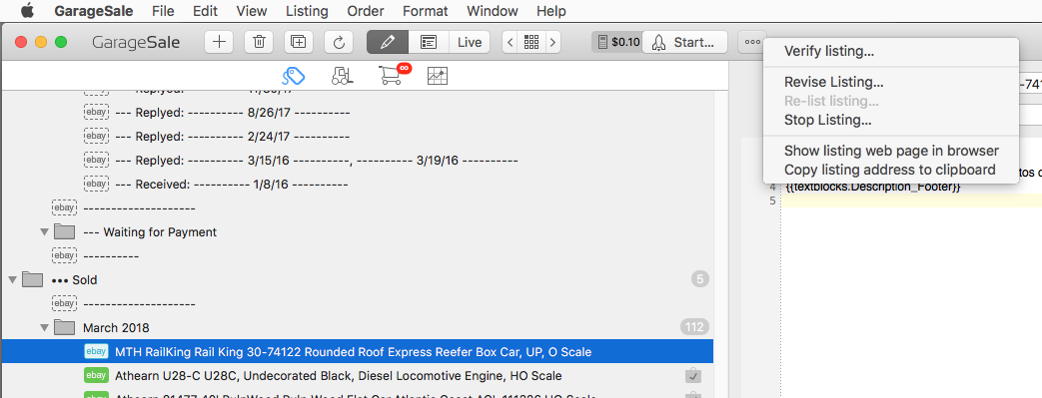Choose Revise Listing... from menu
This screenshot has height=398, width=1042.
(x=890, y=82)
